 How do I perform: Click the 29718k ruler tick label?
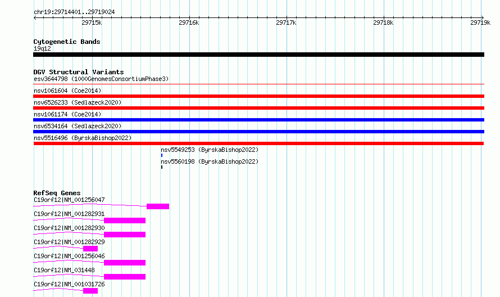coord(383,22)
